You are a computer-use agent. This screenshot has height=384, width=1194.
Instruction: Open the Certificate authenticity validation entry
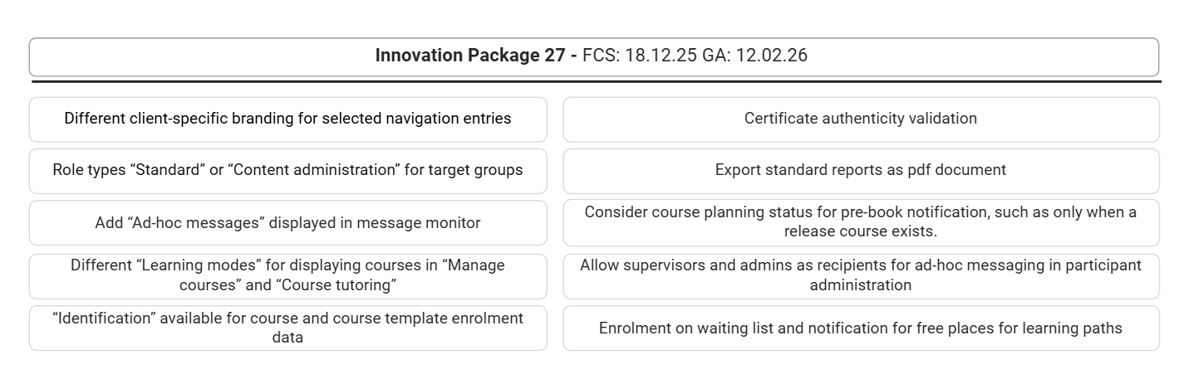(x=861, y=119)
